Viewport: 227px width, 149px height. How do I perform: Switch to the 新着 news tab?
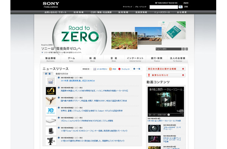pos(48,74)
